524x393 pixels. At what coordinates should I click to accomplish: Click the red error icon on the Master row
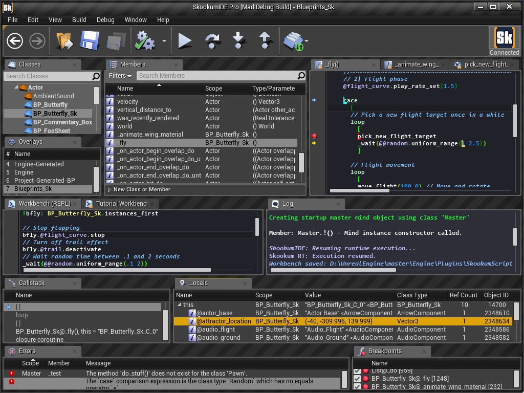point(12,374)
